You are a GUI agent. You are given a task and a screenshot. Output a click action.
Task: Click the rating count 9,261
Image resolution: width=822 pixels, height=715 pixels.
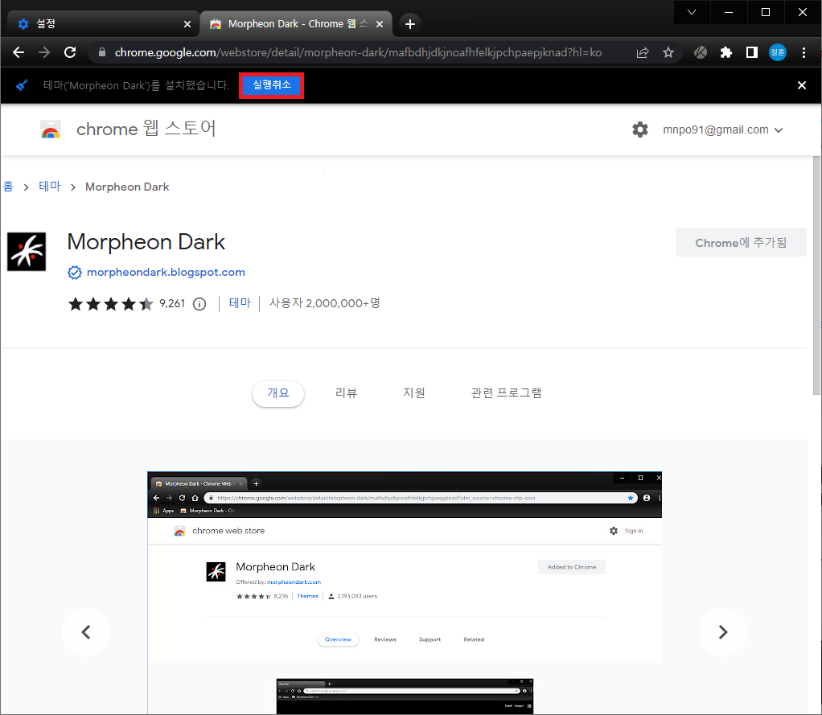(x=172, y=303)
